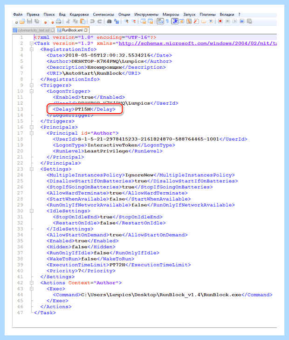289x340 pixels.
Task: Click Run Macro Multiple Times icon
Action: [242, 21]
